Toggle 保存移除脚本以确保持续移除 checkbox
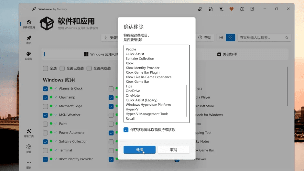Image resolution: width=304 pixels, height=171 pixels. click(126, 130)
